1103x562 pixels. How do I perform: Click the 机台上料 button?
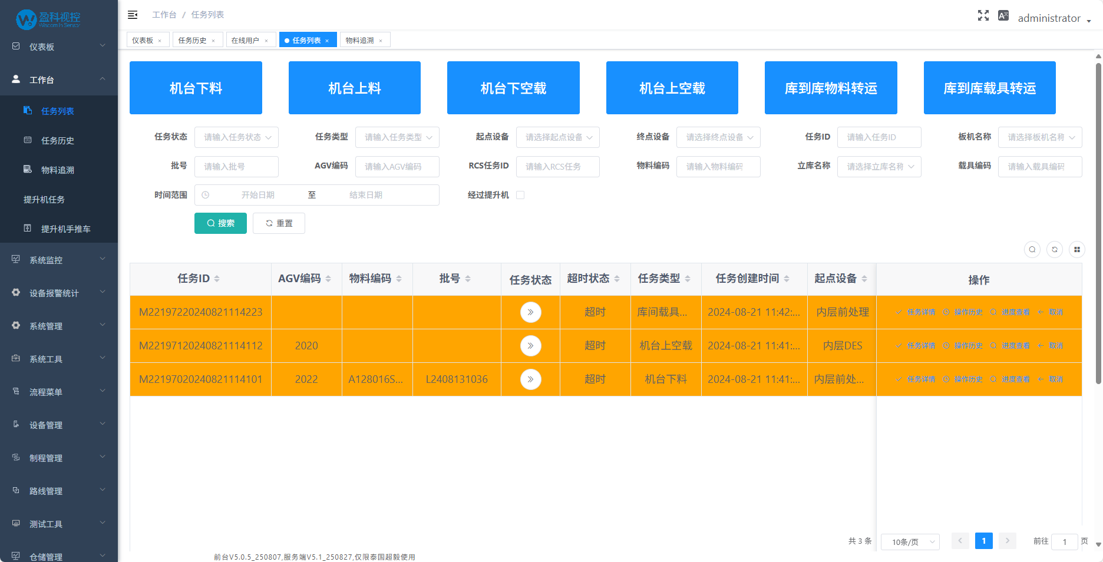(355, 88)
